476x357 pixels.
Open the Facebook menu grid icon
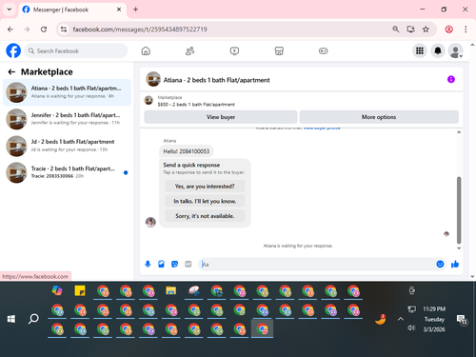(x=420, y=50)
